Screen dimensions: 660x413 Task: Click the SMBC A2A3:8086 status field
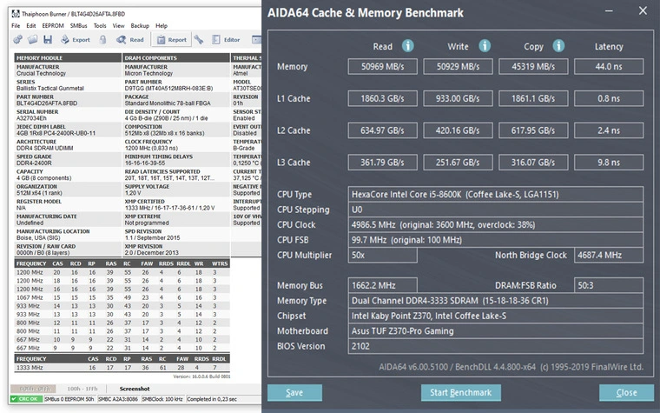point(118,399)
